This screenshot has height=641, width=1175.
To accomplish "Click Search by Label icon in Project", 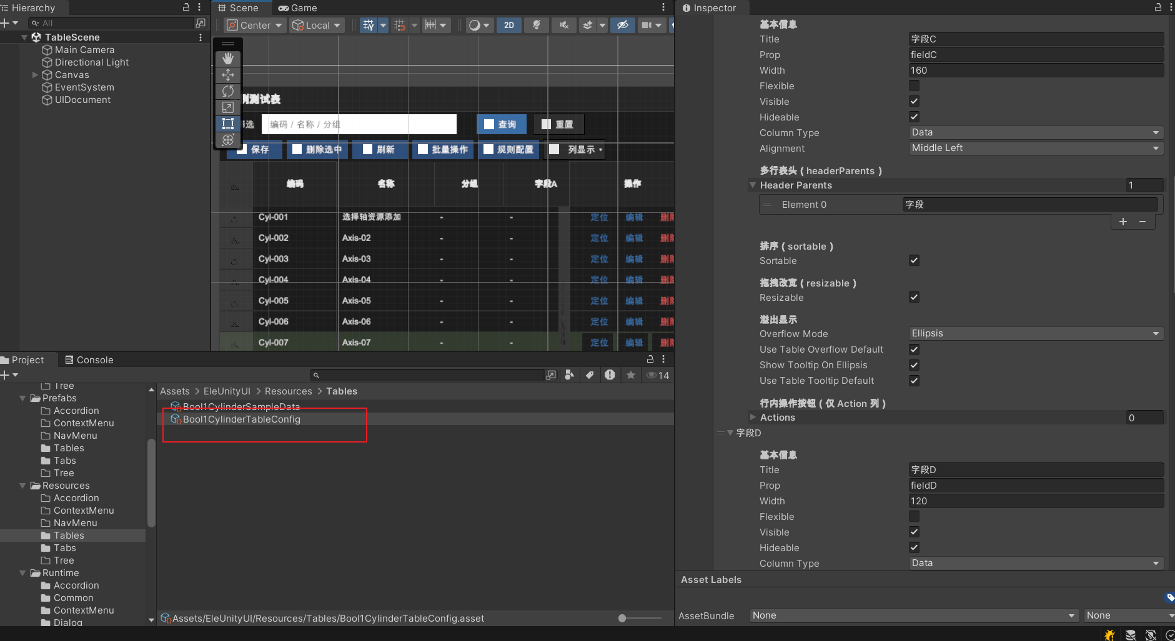I will [x=590, y=375].
